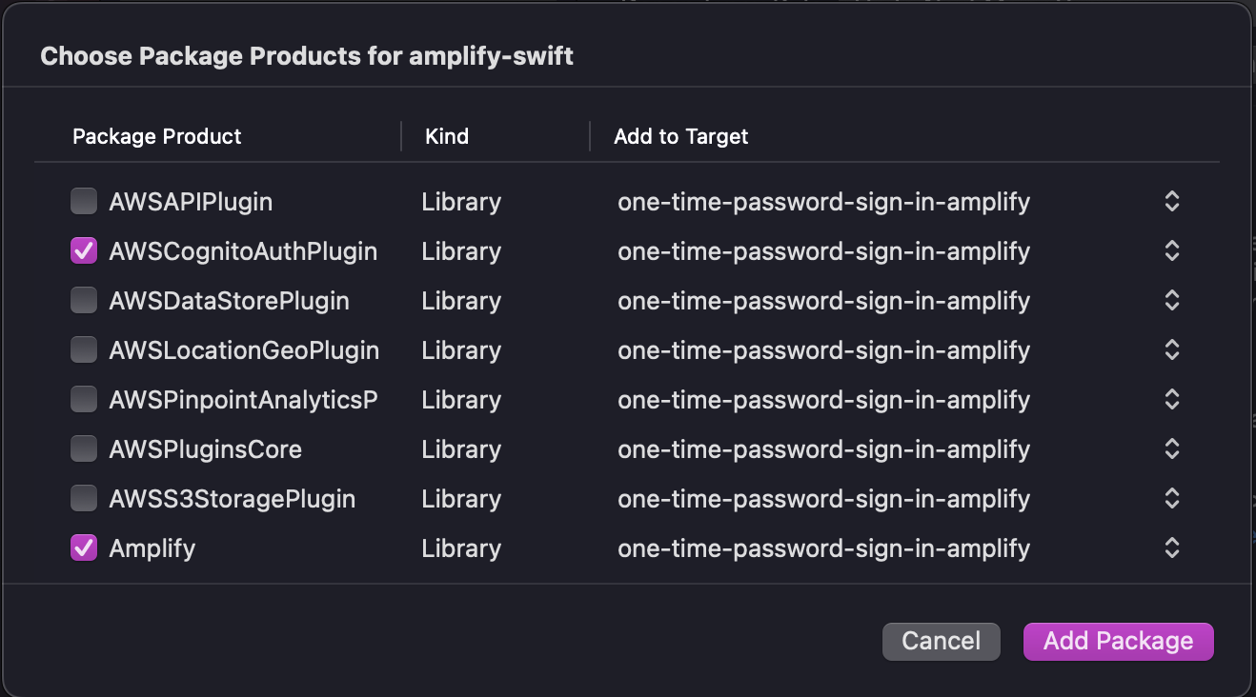Click the Cancel button
1256x697 pixels.
point(941,642)
